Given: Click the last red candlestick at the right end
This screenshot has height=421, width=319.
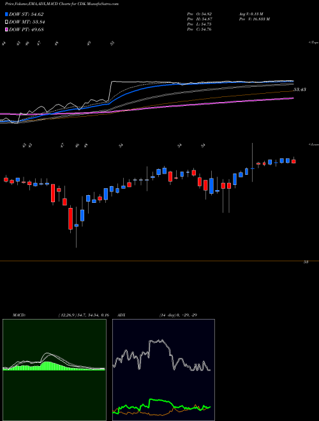Looking at the screenshot, I should (293, 161).
